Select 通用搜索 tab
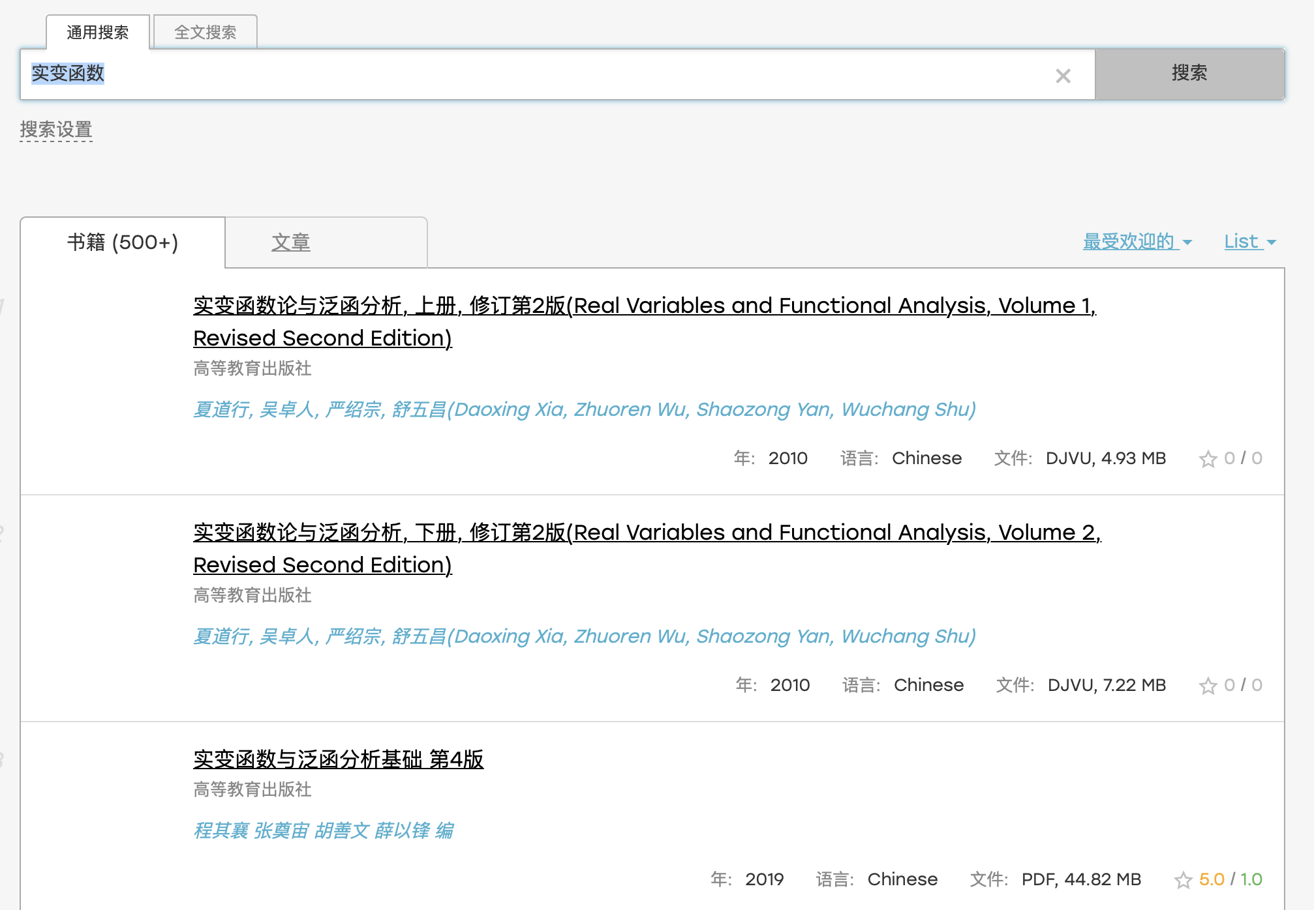The image size is (1314, 910). pos(98,32)
